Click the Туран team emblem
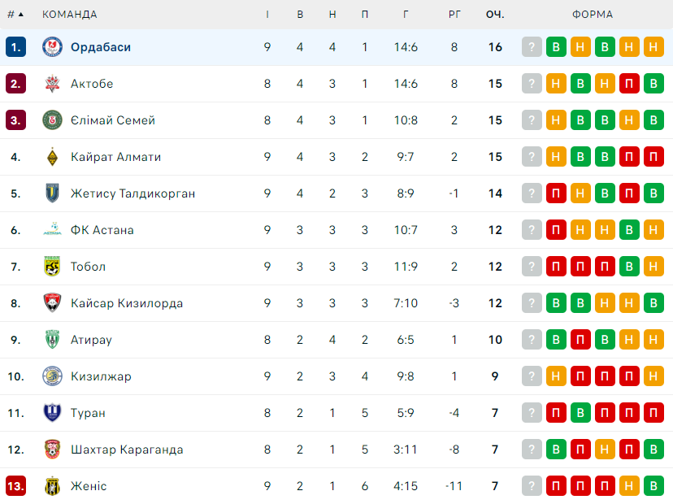Screen dimensions: 673x504 (x=52, y=413)
